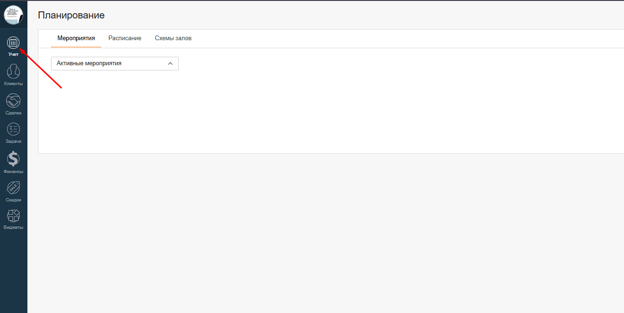
Task: Open the Финансы dollar icon
Action: 13,159
